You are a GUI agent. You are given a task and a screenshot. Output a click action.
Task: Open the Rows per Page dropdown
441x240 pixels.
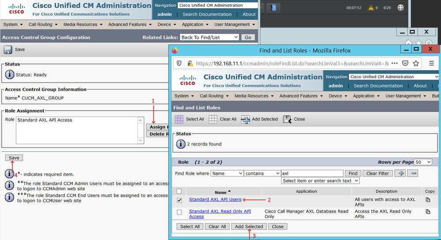coord(423,162)
